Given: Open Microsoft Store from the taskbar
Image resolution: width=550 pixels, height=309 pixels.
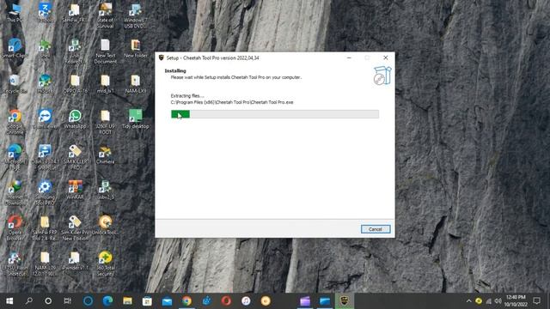Looking at the screenshot, I should pos(147,301).
